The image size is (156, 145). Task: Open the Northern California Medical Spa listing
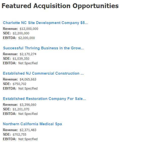(x=32, y=124)
